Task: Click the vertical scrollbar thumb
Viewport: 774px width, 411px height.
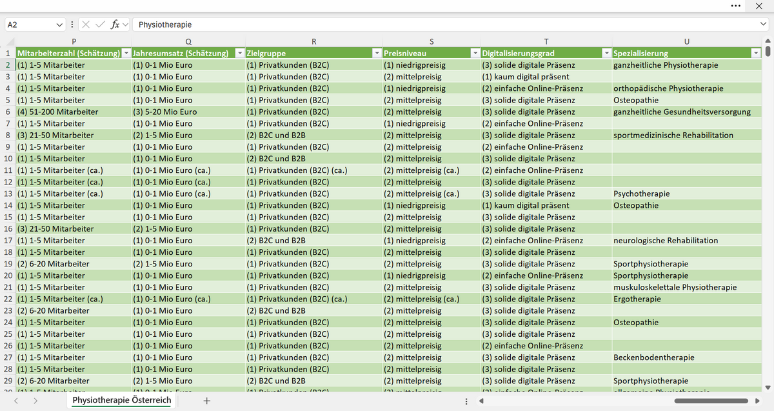Action: click(767, 52)
